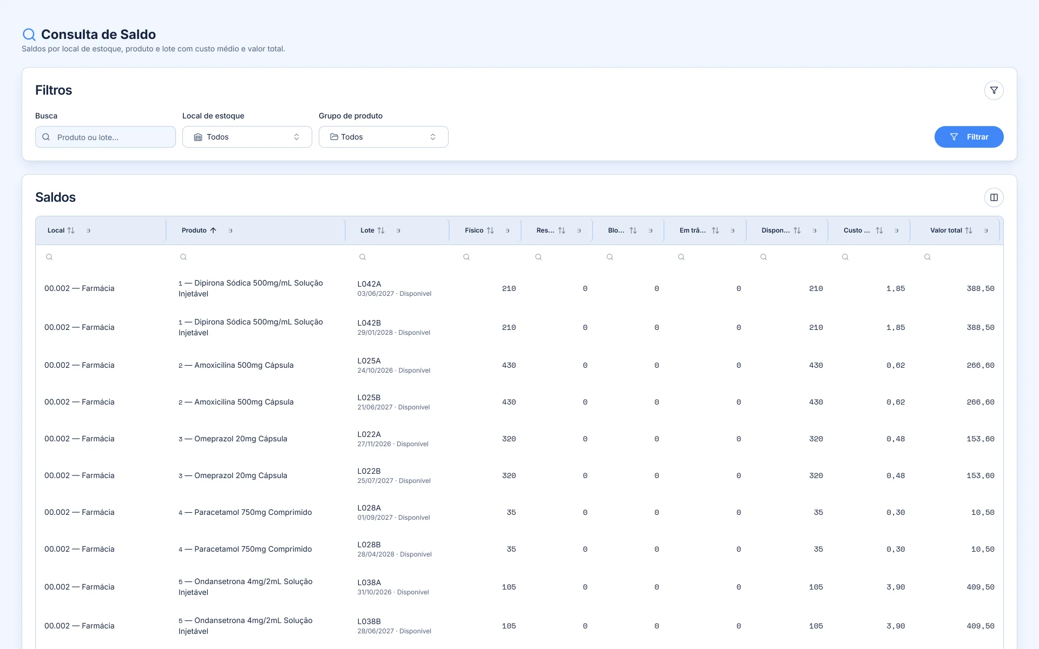Sort by Lote column arrows icon
The height and width of the screenshot is (649, 1039).
click(381, 230)
